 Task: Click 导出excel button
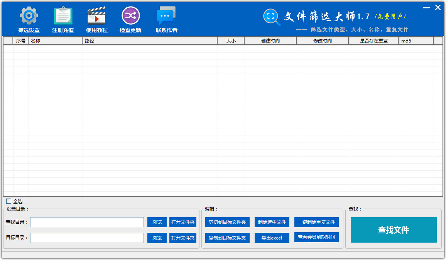pyautogui.click(x=272, y=238)
